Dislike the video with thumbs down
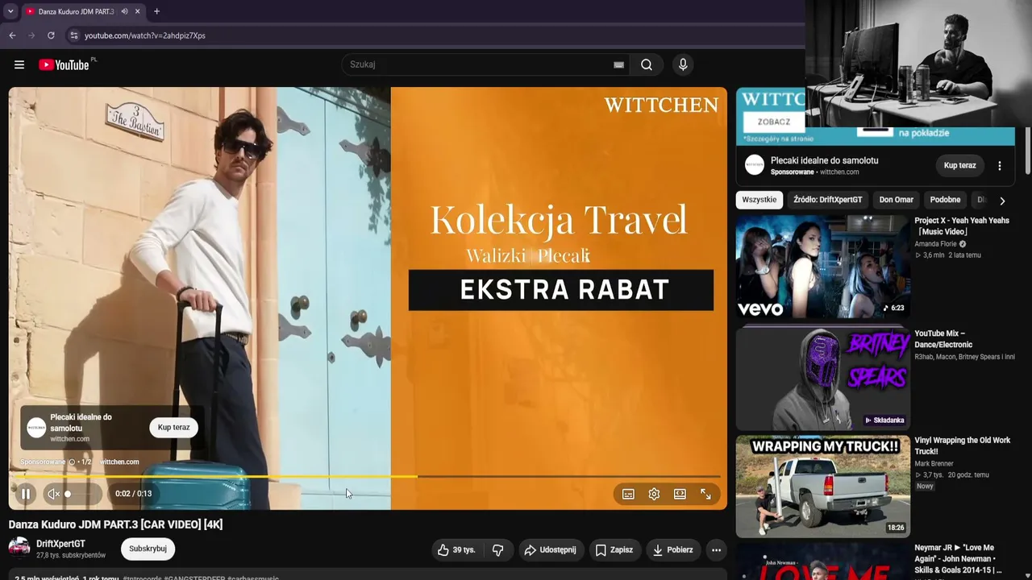The width and height of the screenshot is (1032, 580). [498, 550]
